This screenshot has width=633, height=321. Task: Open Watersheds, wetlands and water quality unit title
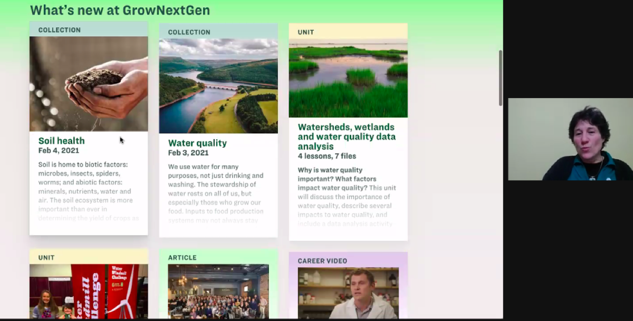pyautogui.click(x=347, y=137)
